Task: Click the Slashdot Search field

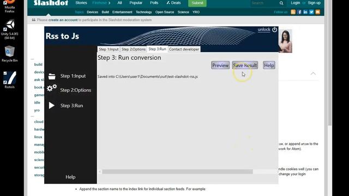Action: point(264,3)
